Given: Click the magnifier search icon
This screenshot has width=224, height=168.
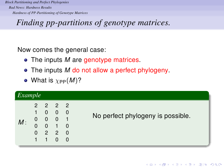Looking at the screenshot, I should point(216,165).
